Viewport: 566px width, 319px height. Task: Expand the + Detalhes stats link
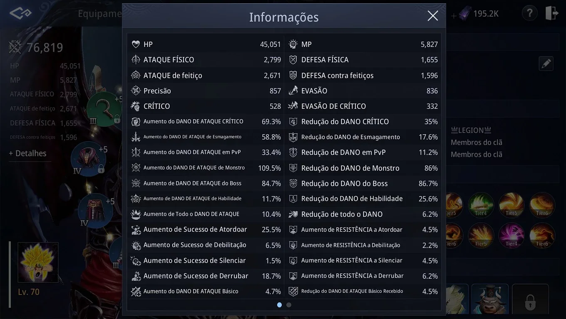(x=28, y=153)
